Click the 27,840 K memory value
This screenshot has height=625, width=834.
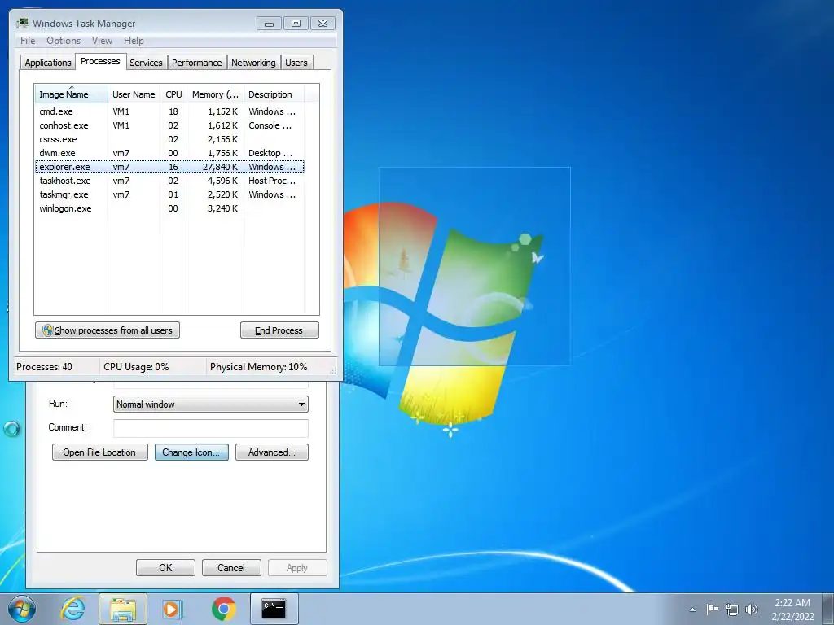[220, 167]
